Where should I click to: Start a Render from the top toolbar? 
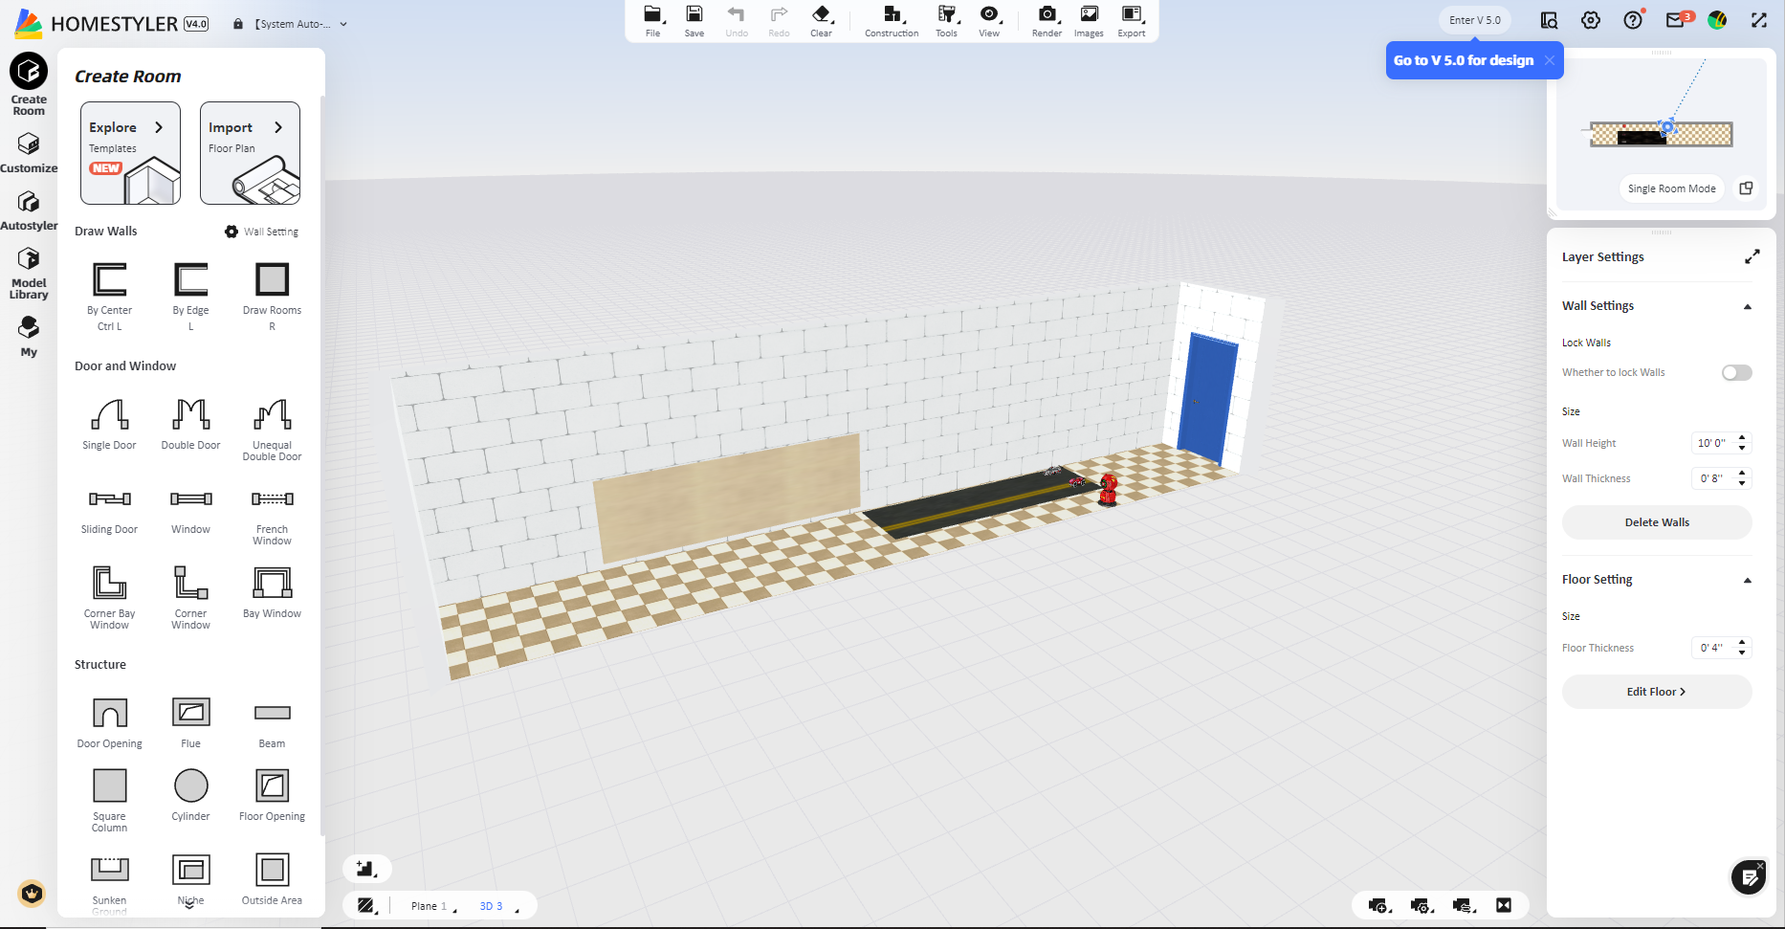point(1046,21)
